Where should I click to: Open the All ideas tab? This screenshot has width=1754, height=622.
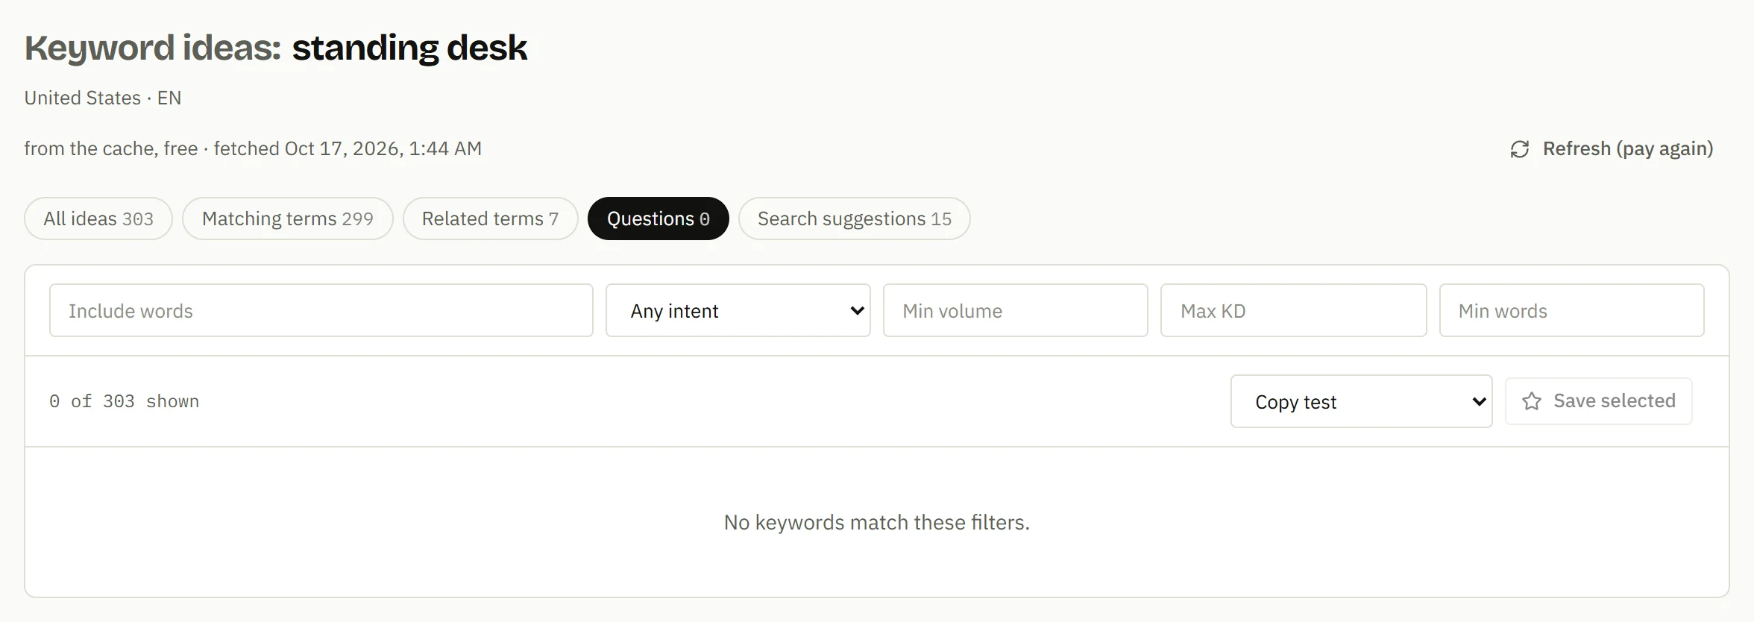(98, 219)
